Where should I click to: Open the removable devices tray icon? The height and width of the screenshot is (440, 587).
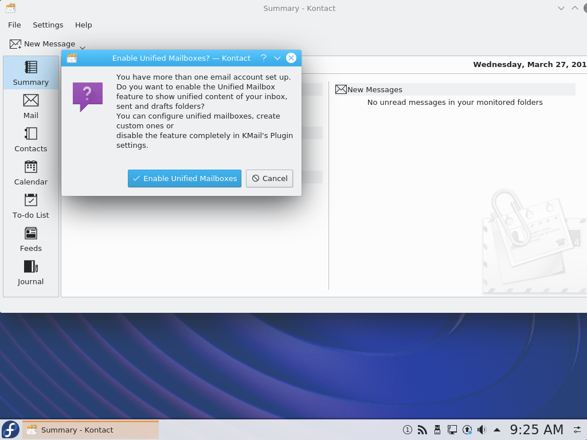point(437,430)
